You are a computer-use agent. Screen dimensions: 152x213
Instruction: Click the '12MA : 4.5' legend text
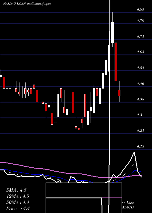pos(18,196)
